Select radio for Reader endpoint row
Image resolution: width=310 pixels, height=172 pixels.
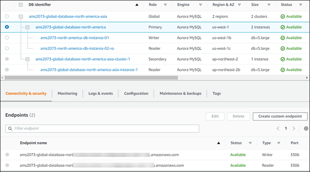click(x=7, y=165)
